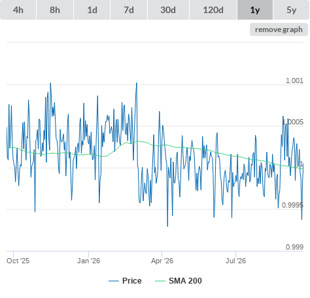Click the Jan '26 axis label

tap(88, 261)
